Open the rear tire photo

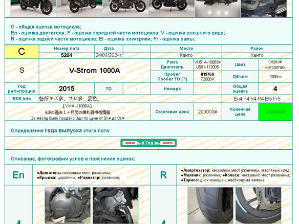pyautogui.click(x=210, y=206)
